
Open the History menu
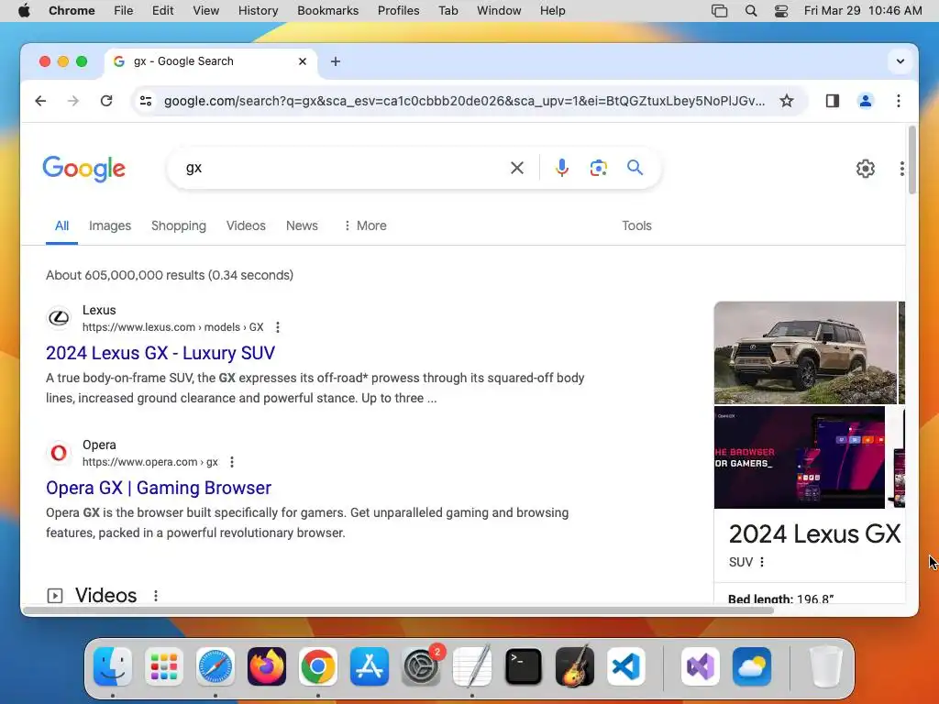pyautogui.click(x=258, y=11)
